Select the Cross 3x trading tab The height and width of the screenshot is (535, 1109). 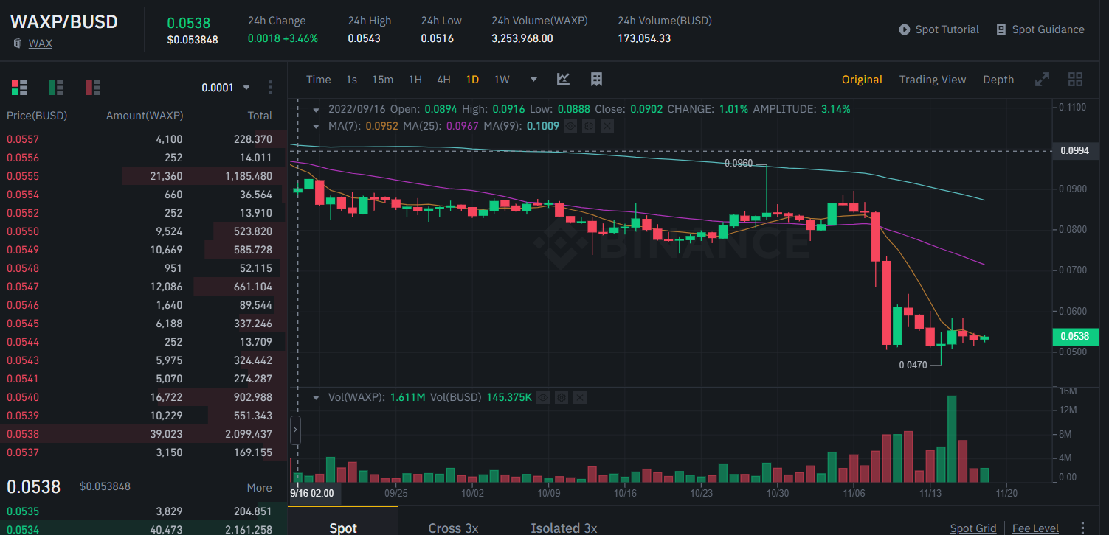[x=454, y=528]
